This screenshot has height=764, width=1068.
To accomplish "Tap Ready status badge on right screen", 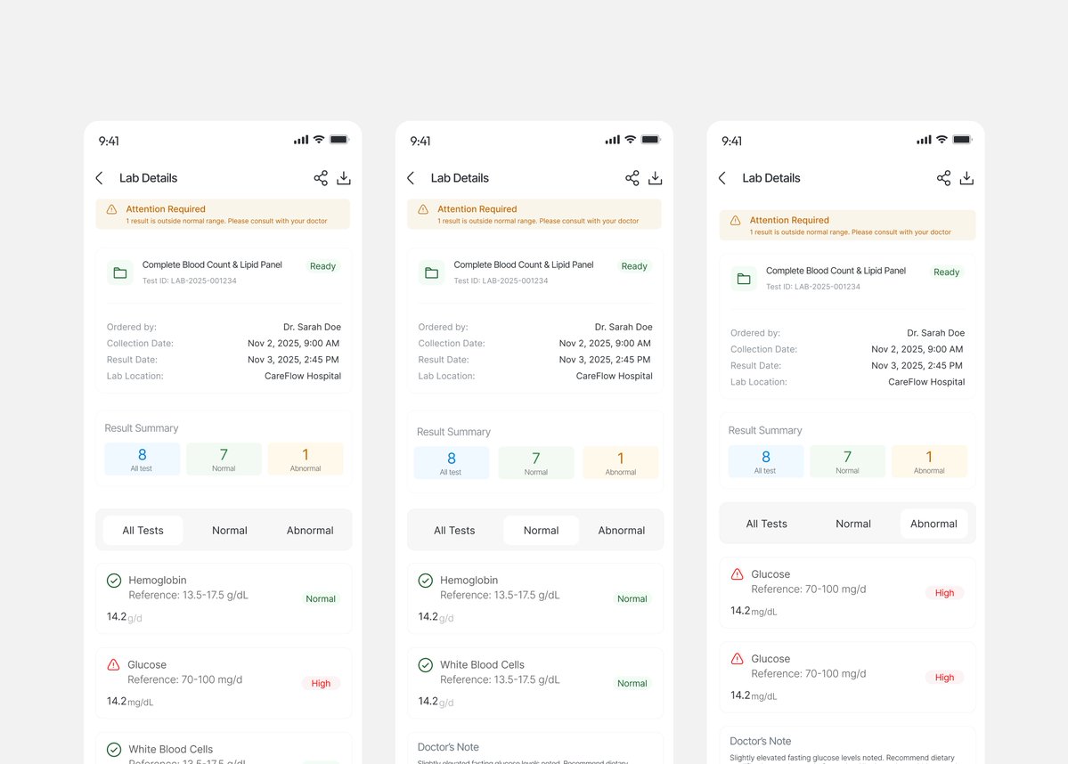I will click(946, 272).
